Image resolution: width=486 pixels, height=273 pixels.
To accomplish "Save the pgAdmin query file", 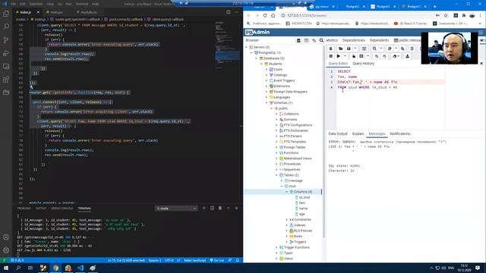I will click(x=349, y=49).
